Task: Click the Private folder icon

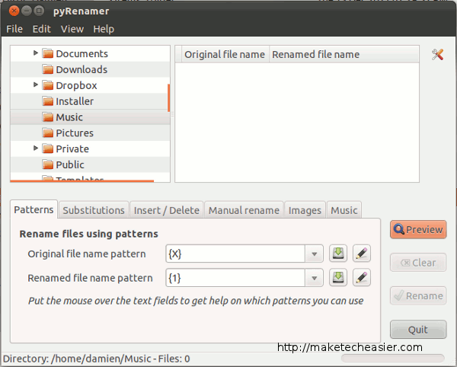Action: [48, 148]
